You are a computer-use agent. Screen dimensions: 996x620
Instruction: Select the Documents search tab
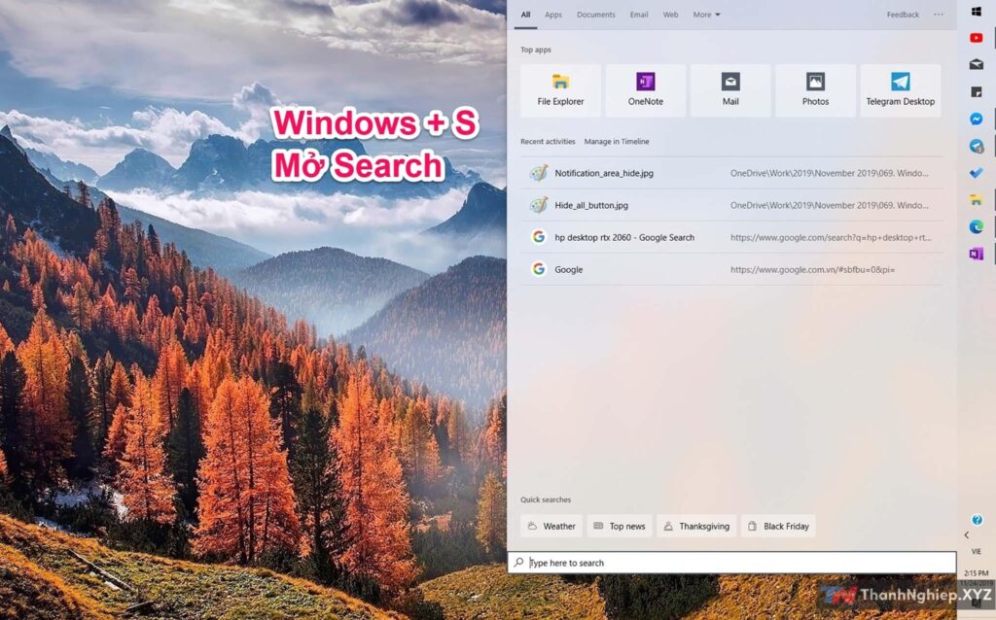(x=595, y=15)
